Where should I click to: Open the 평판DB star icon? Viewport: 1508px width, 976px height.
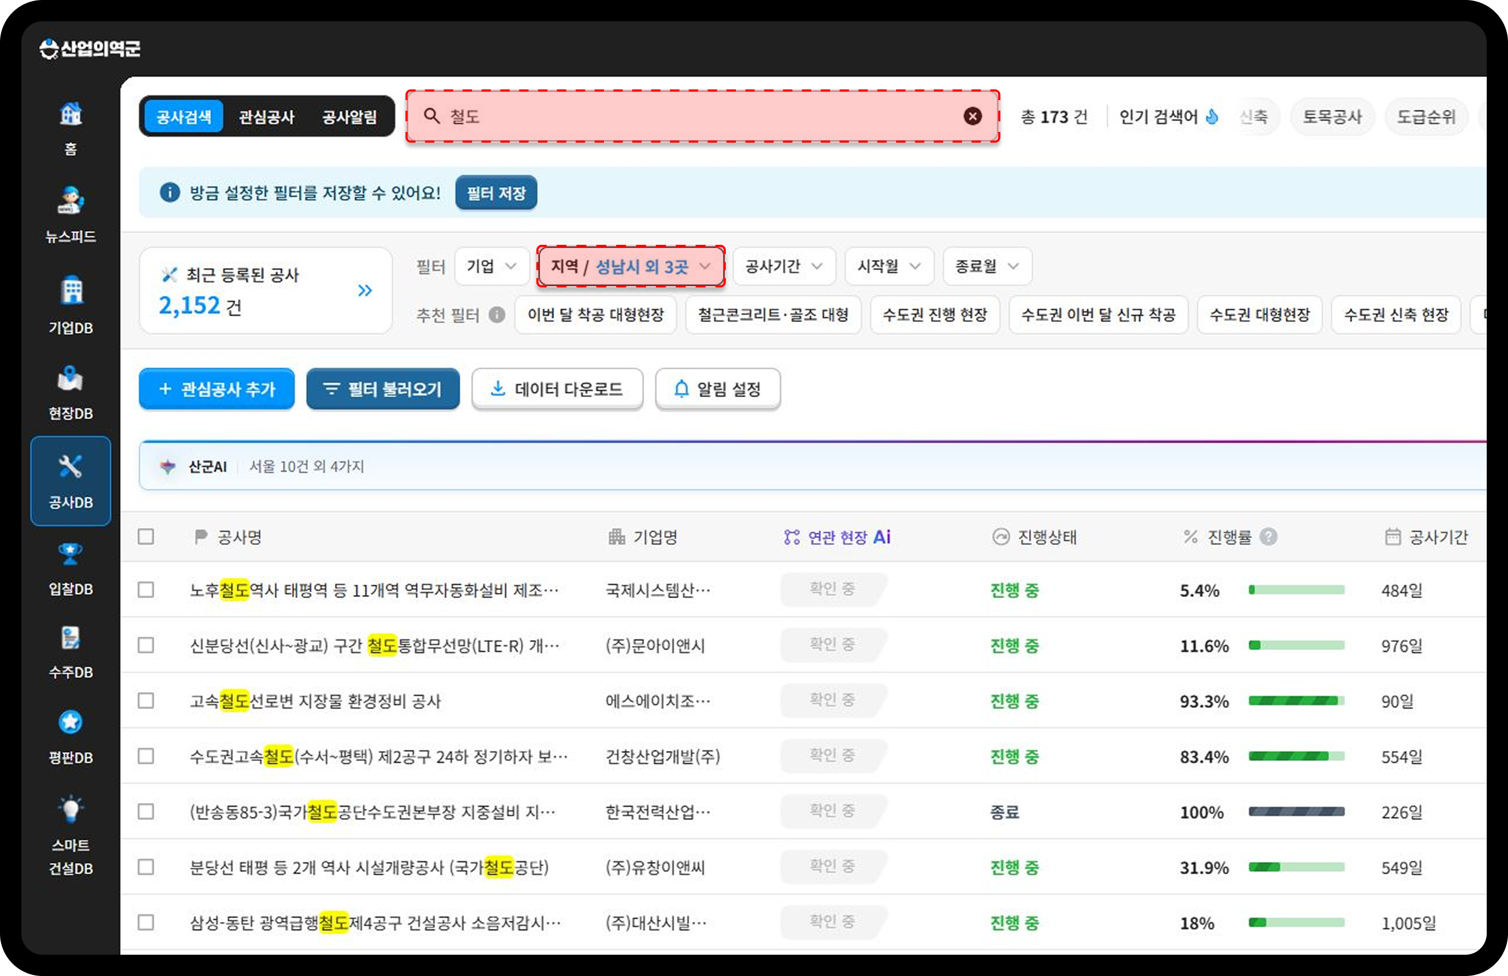[x=70, y=721]
